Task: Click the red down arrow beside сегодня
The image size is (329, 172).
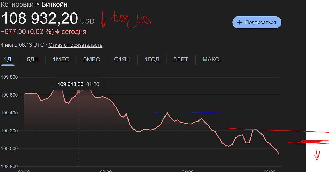Action: [x=57, y=32]
